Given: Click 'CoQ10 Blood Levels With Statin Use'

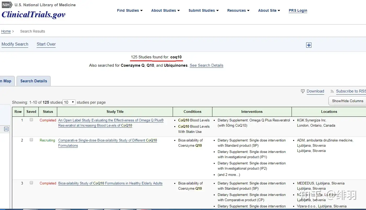Looking at the screenshot, I should click(x=194, y=129).
